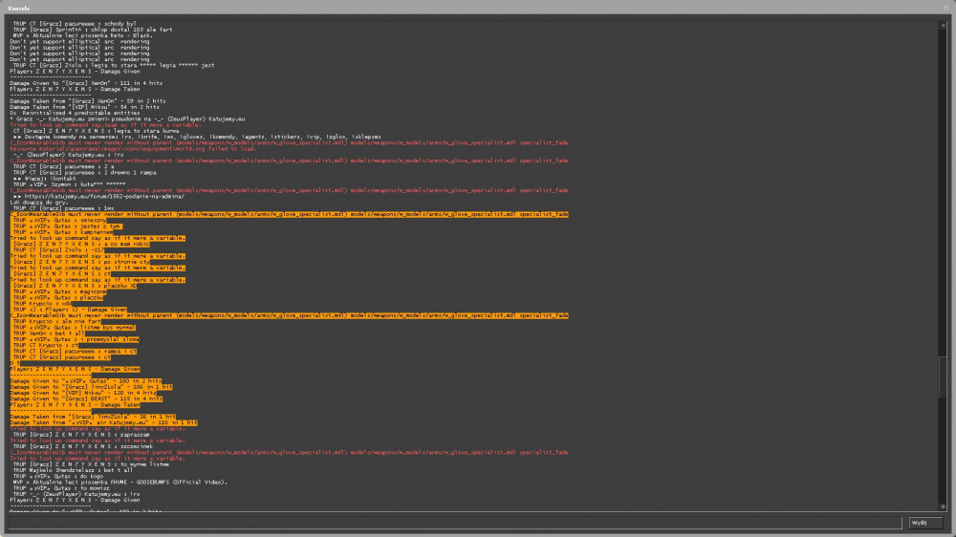Click the Wyślij submit button
Image resolution: width=956 pixels, height=537 pixels.
924,523
